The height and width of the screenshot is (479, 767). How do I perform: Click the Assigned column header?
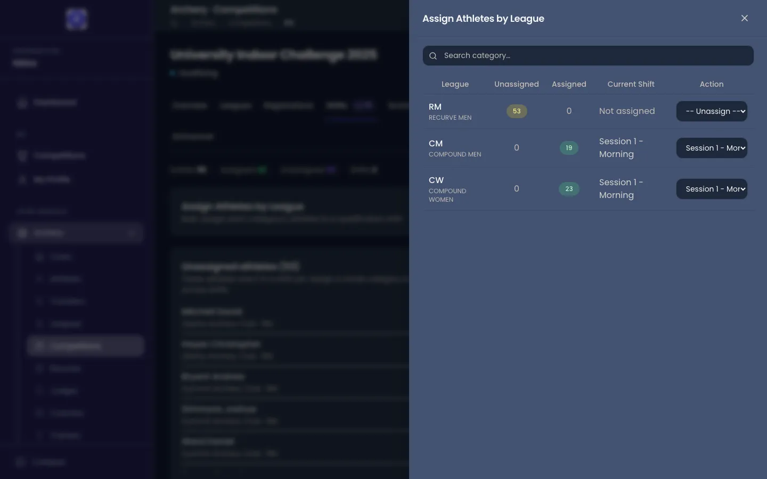[x=569, y=84]
